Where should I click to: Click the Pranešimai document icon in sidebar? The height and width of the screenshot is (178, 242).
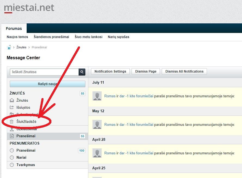tap(12, 136)
